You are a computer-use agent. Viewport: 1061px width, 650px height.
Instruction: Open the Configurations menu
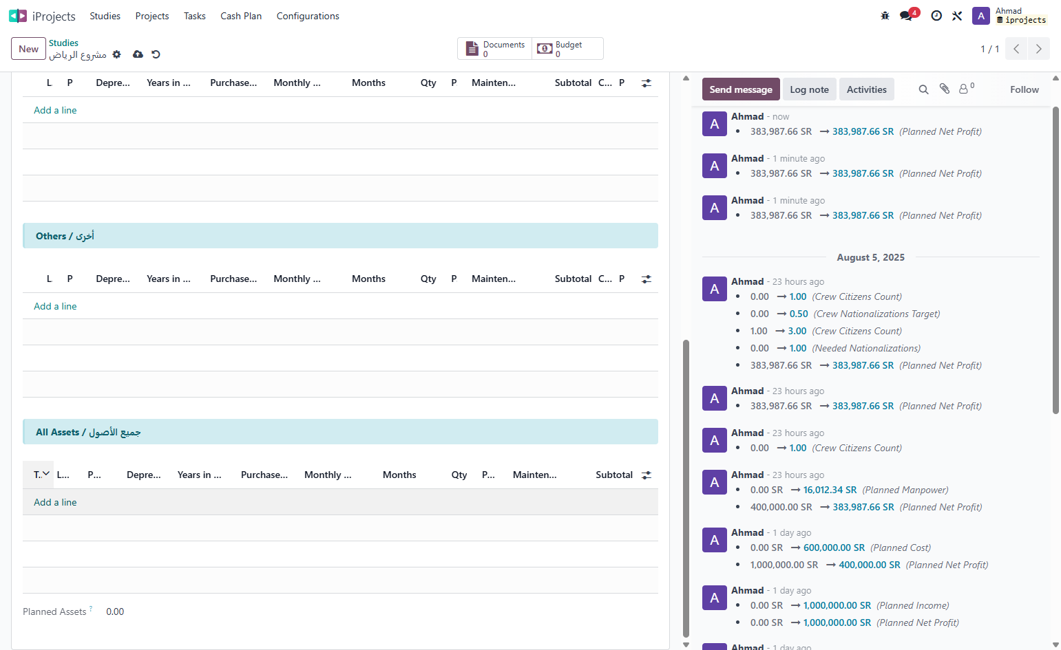pyautogui.click(x=308, y=16)
